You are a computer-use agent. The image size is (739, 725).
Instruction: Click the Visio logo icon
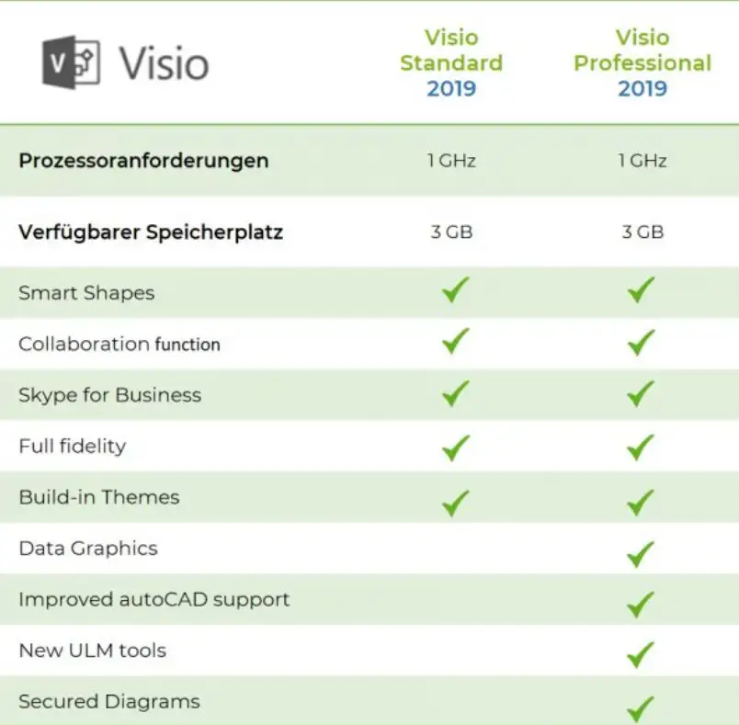pyautogui.click(x=71, y=62)
